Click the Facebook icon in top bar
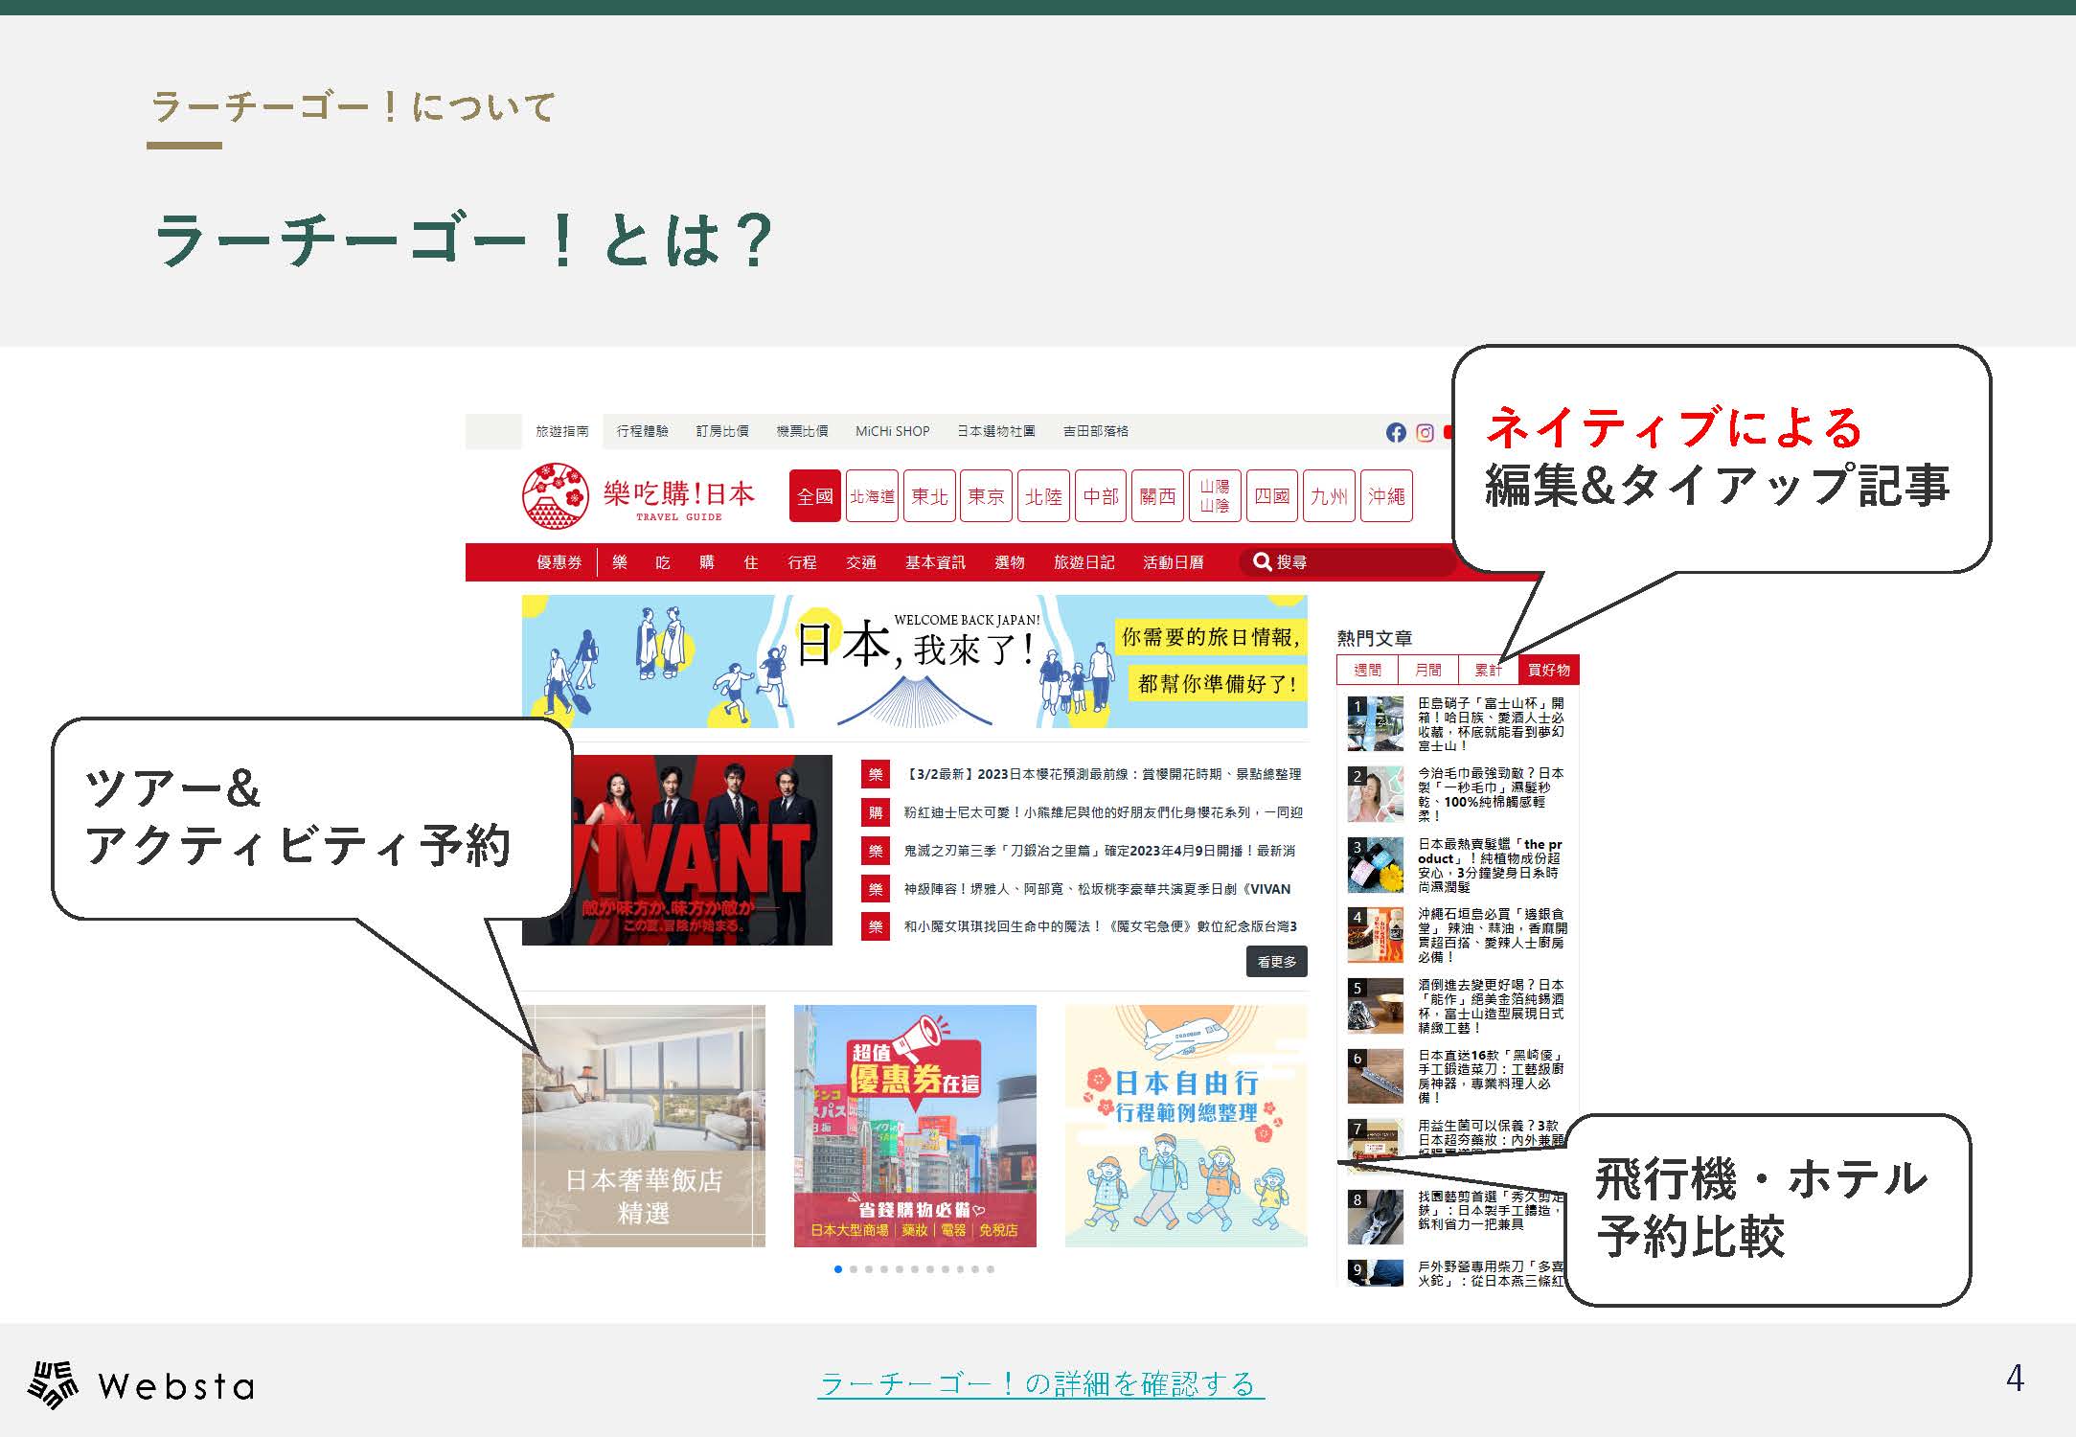The image size is (2076, 1437). coord(1396,433)
